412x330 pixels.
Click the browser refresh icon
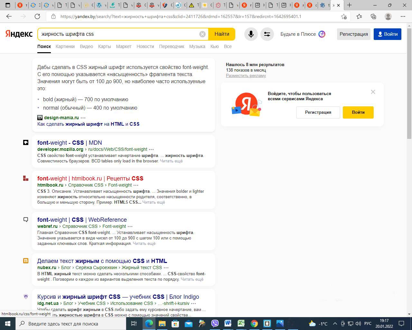click(37, 16)
